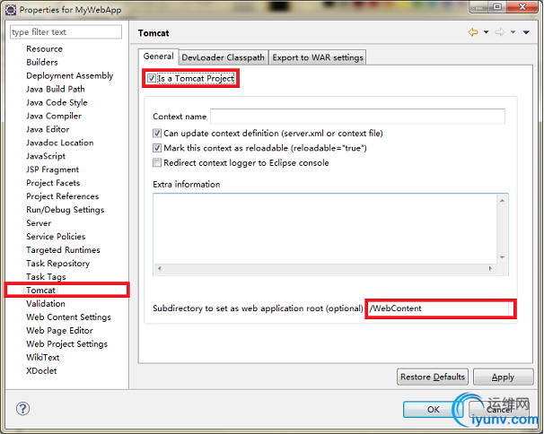
Task: Select Resource in the properties list
Action: coord(44,49)
